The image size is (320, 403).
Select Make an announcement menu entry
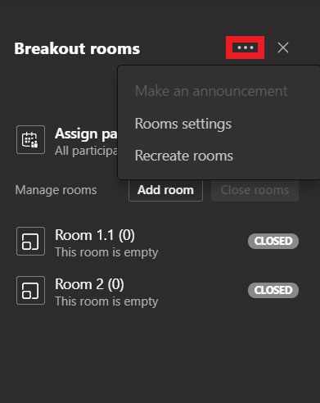tap(211, 91)
